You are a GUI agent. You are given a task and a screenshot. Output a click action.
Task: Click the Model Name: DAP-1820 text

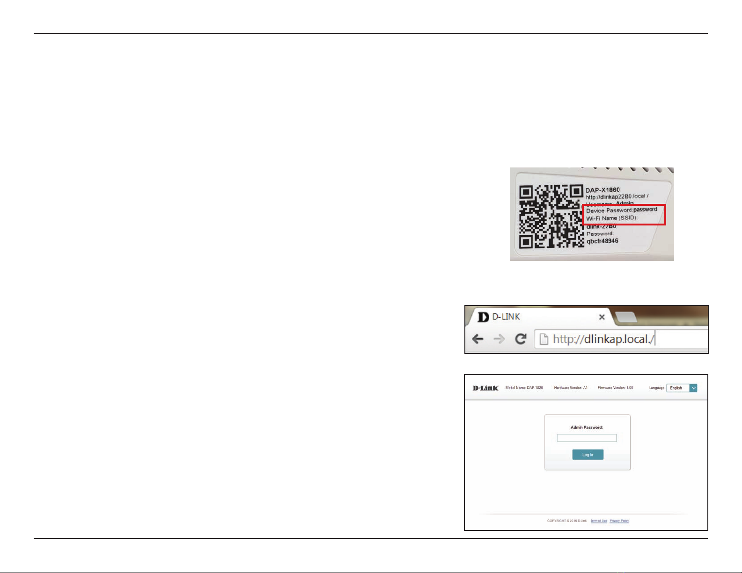524,388
